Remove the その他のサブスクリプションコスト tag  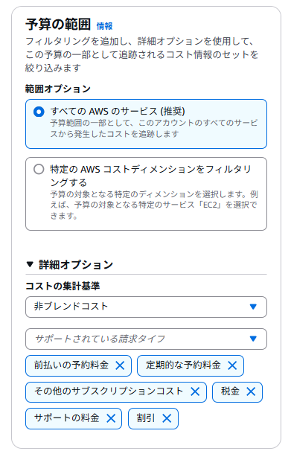tap(195, 391)
